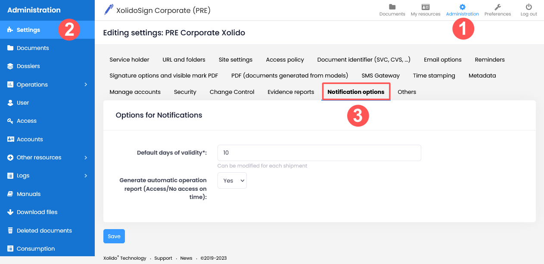
Task: Switch to Change Control tab
Action: click(232, 92)
